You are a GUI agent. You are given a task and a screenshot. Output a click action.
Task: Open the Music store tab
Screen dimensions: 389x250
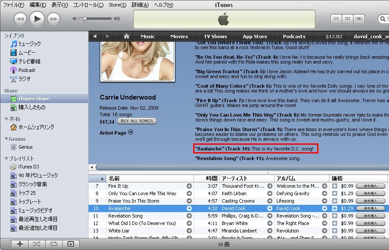click(148, 36)
